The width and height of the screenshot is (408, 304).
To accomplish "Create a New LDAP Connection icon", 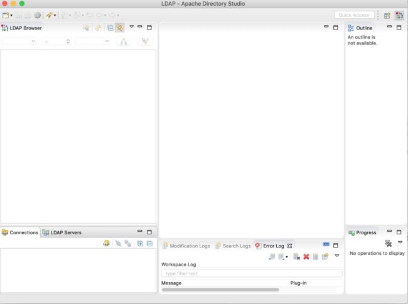I will [x=106, y=243].
